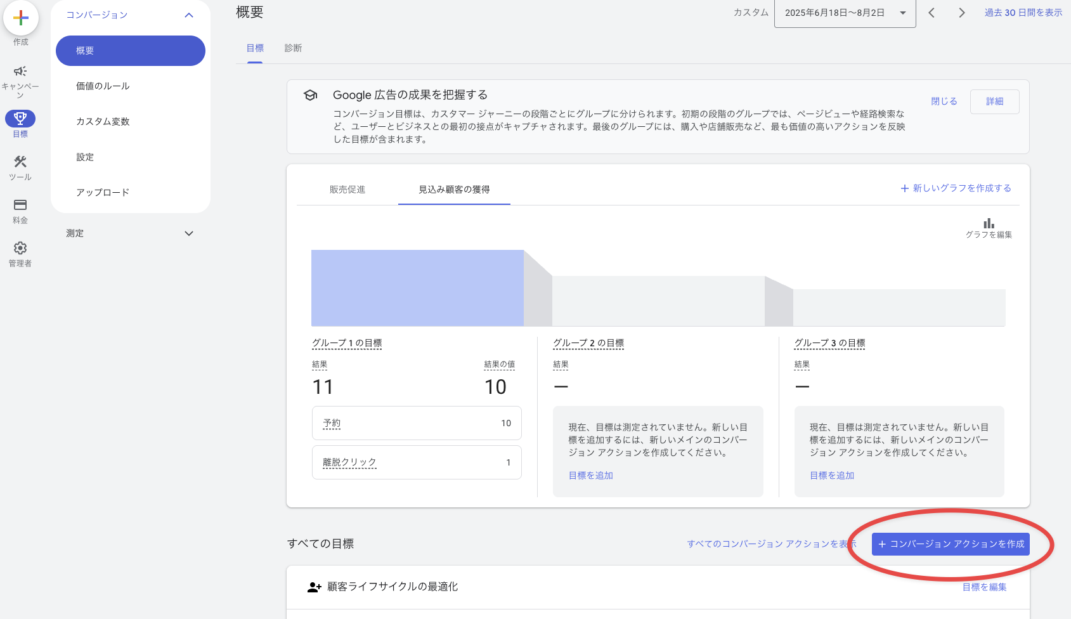Select the trophy Goals icon

(x=20, y=119)
